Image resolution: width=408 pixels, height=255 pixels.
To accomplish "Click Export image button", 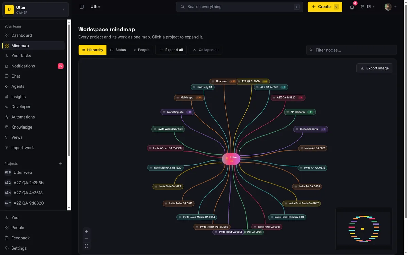I will pos(374,68).
